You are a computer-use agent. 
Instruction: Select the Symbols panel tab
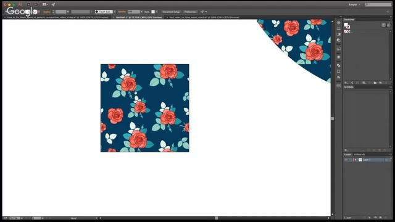tap(349, 87)
